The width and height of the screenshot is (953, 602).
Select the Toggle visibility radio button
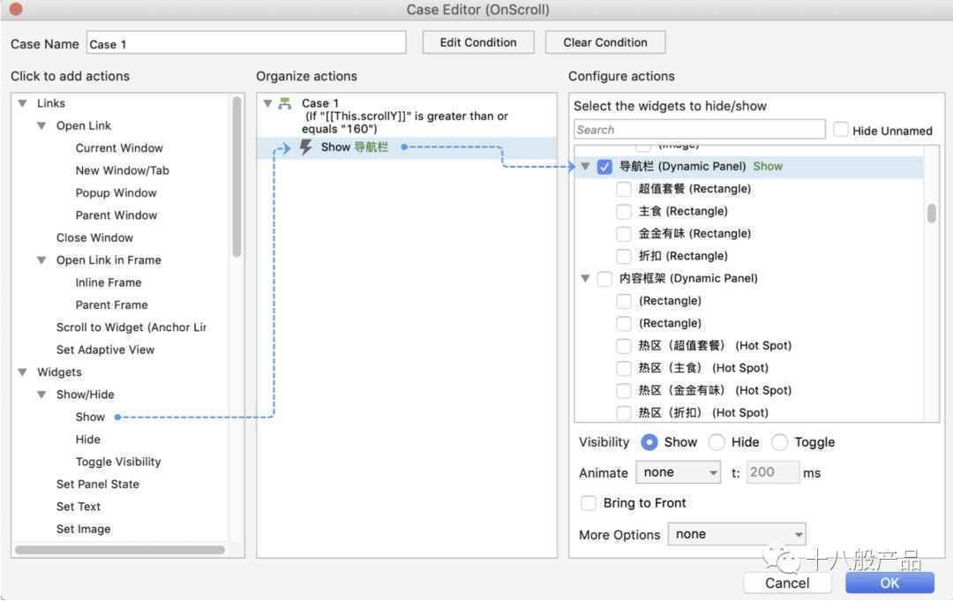click(x=779, y=442)
